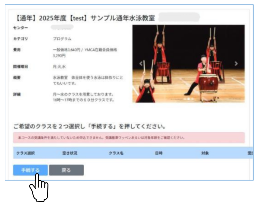This screenshot has width=260, height=203.
Task: Click the pink enrollment error message
Action: point(129,138)
